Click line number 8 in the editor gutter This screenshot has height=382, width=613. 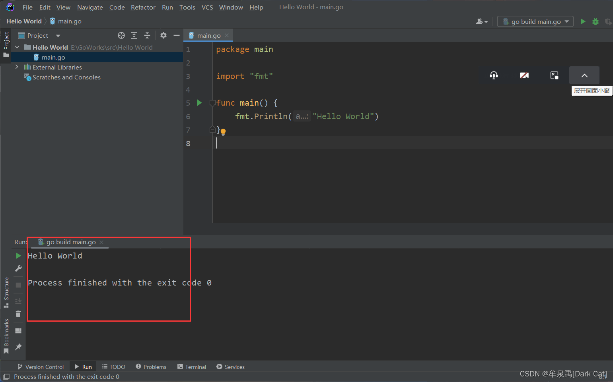click(x=188, y=143)
